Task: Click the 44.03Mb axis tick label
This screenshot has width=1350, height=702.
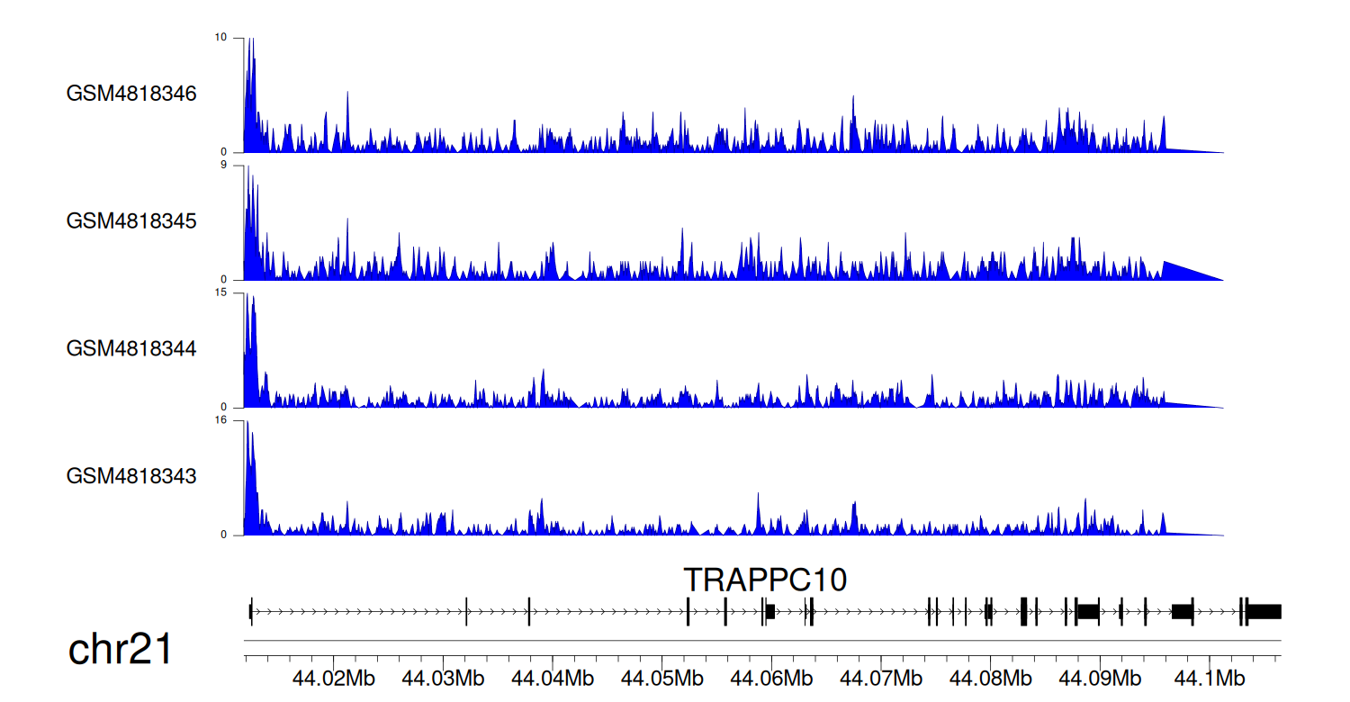Action: click(443, 677)
